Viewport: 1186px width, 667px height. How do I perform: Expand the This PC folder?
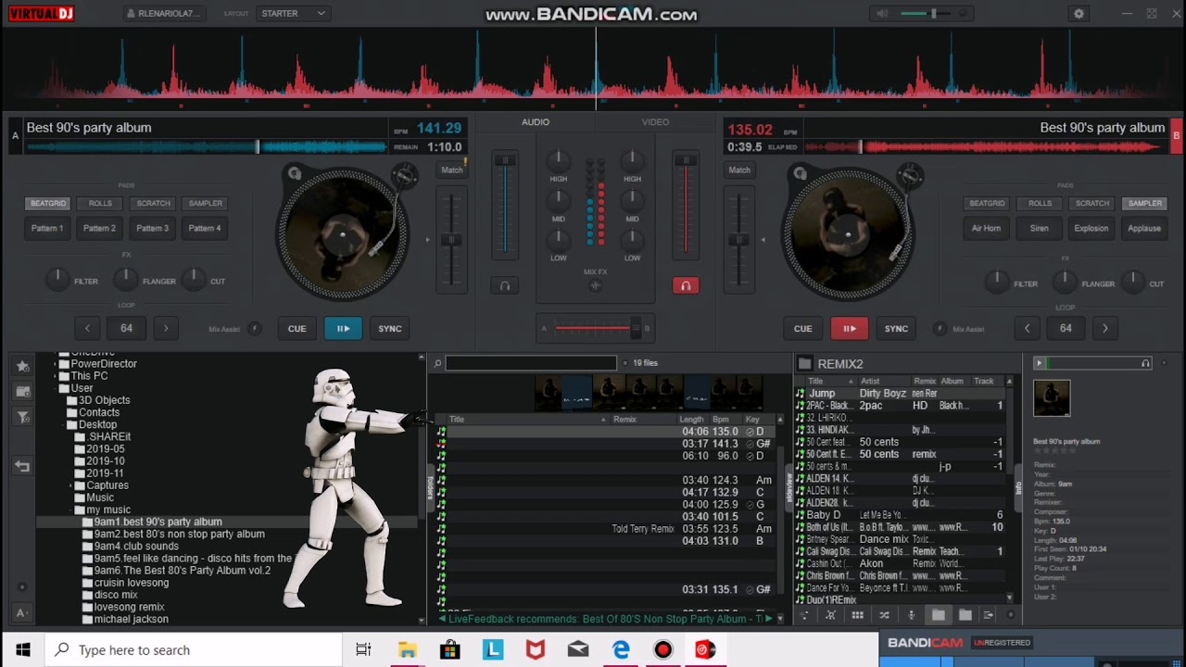[x=56, y=376]
